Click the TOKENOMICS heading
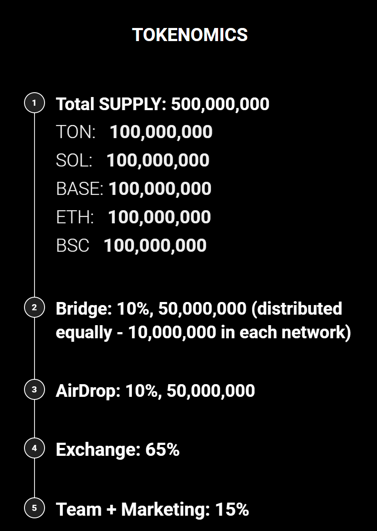This screenshot has width=377, height=531. [x=190, y=35]
